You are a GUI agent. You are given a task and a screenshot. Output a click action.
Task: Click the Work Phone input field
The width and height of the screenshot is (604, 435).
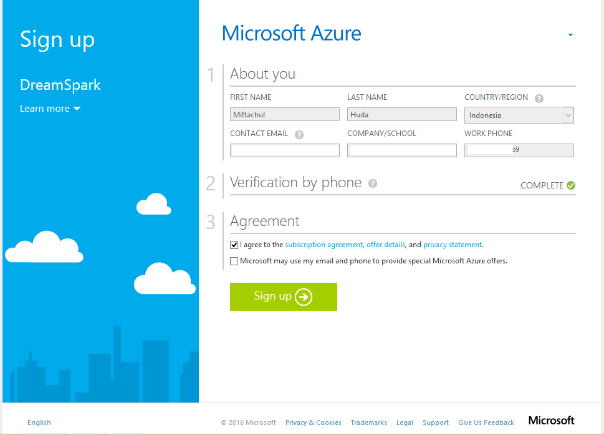click(x=519, y=150)
